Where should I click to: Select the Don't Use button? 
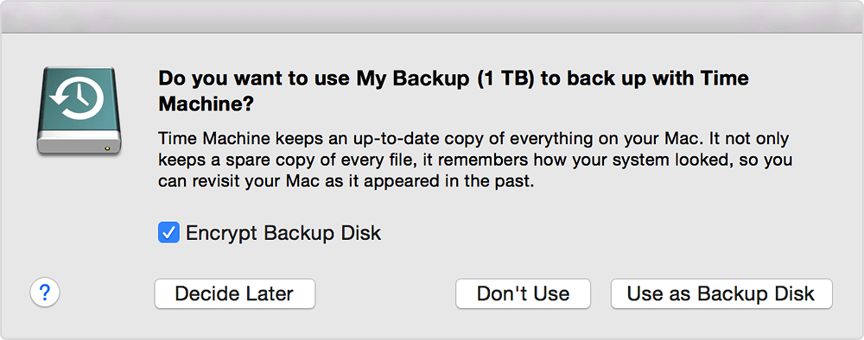click(x=523, y=293)
